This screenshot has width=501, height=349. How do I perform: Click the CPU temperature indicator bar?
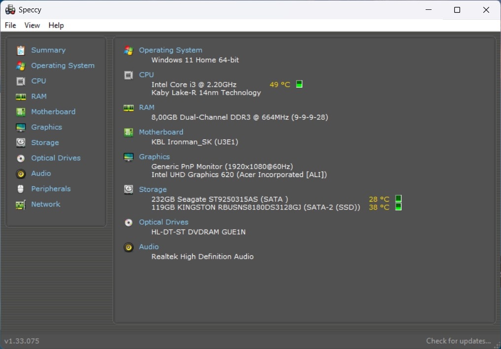pos(299,84)
